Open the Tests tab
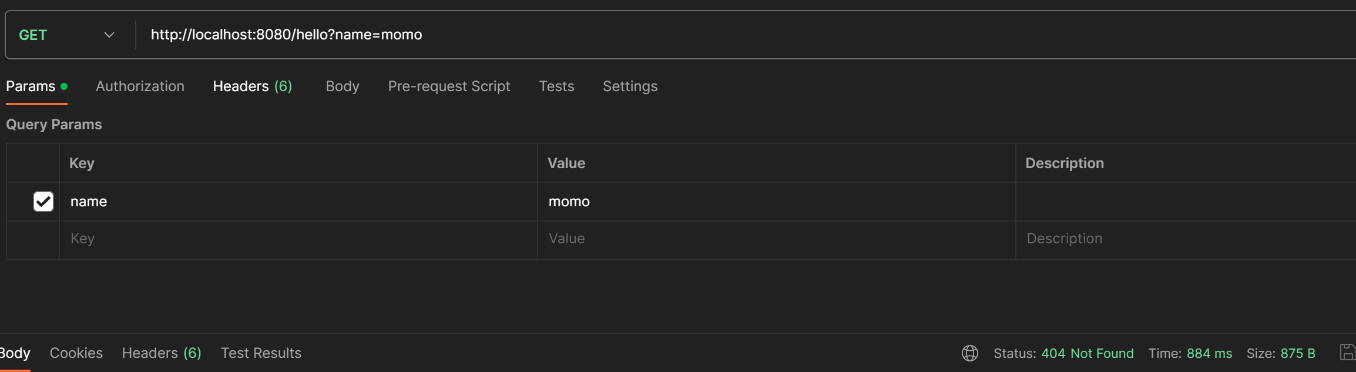This screenshot has height=372, width=1356. tap(556, 86)
